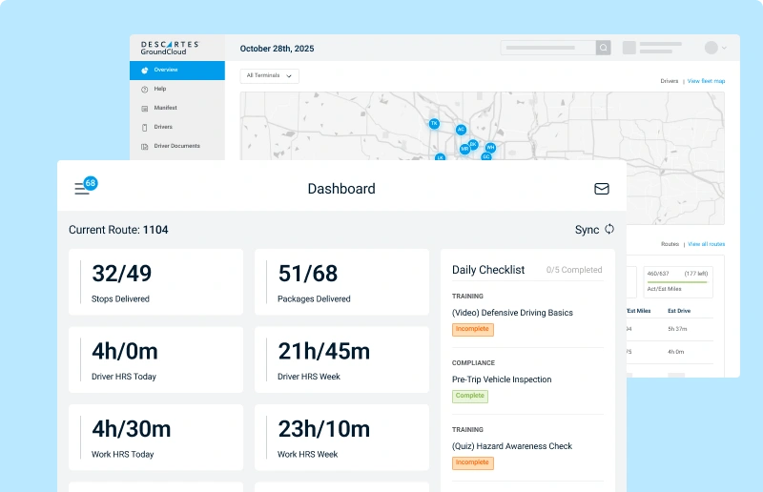763x492 pixels.
Task: Open the Pre-Trip Vehicle Inspection item
Action: coord(502,379)
